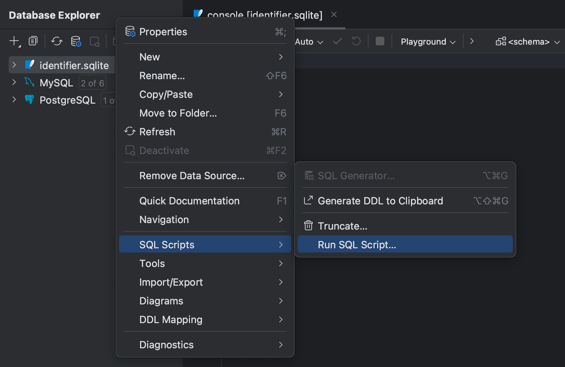Click the add new data source plus icon
This screenshot has width=565, height=367.
click(14, 41)
